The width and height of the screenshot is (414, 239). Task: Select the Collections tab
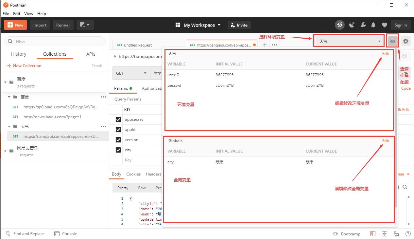point(55,54)
